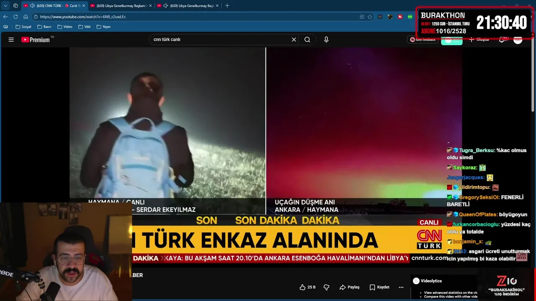This screenshot has width=536, height=301.
Task: Open a new browser tab
Action: 227,5
